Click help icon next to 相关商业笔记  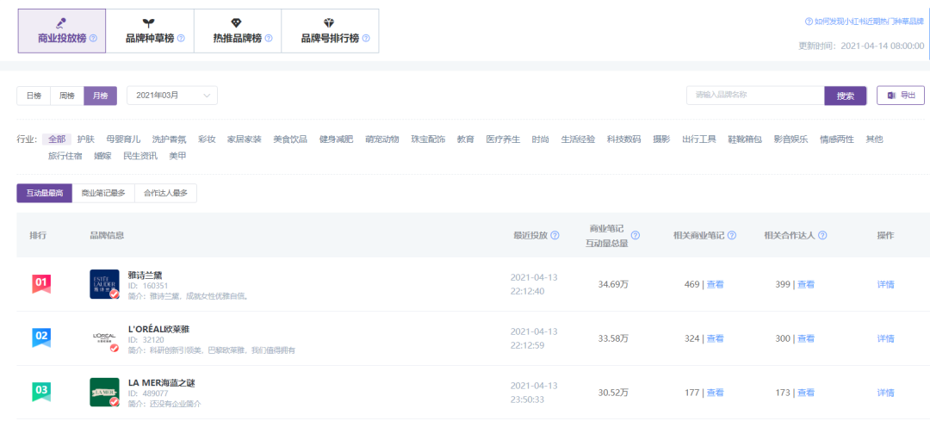point(732,235)
